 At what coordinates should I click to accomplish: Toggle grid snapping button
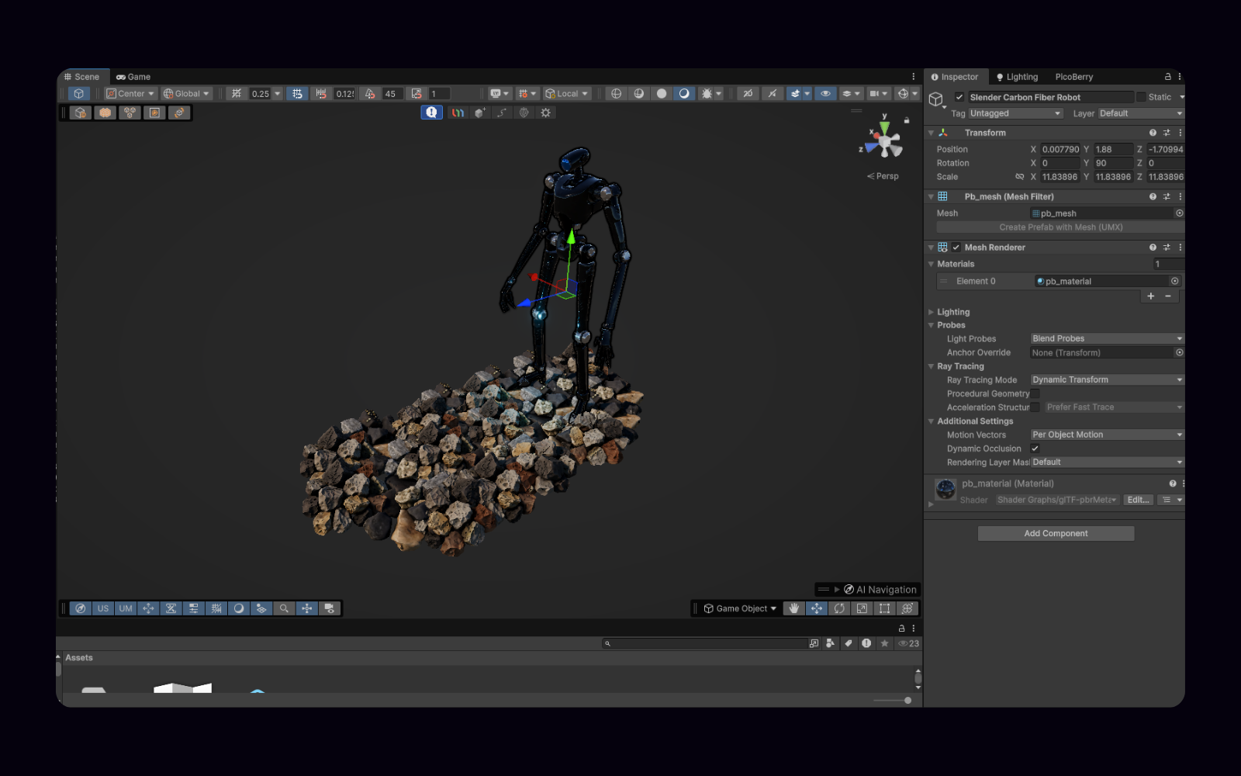click(x=297, y=93)
